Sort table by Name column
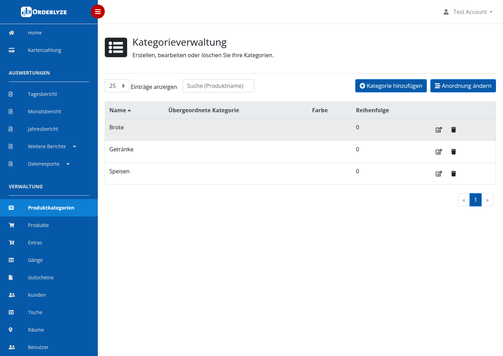This screenshot has height=356, width=503. 120,110
